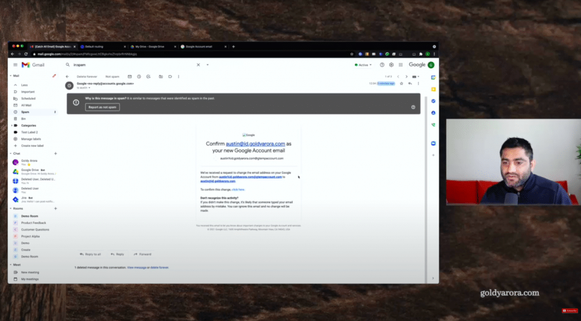Screen dimensions: 581x321
Task: Click the 'click here' confirmation link
Action: point(238,190)
